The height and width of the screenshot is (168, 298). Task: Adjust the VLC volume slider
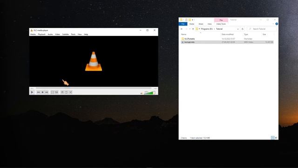[x=149, y=93]
